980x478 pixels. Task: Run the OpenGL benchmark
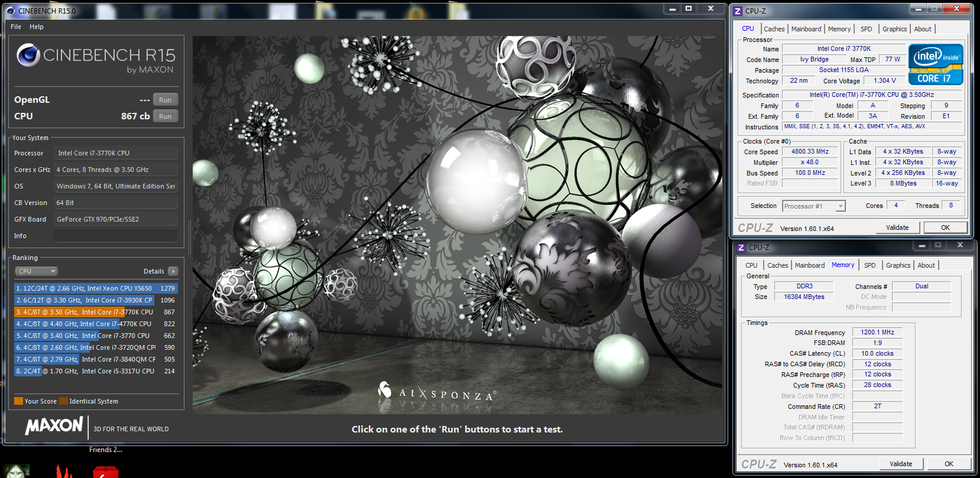click(166, 100)
